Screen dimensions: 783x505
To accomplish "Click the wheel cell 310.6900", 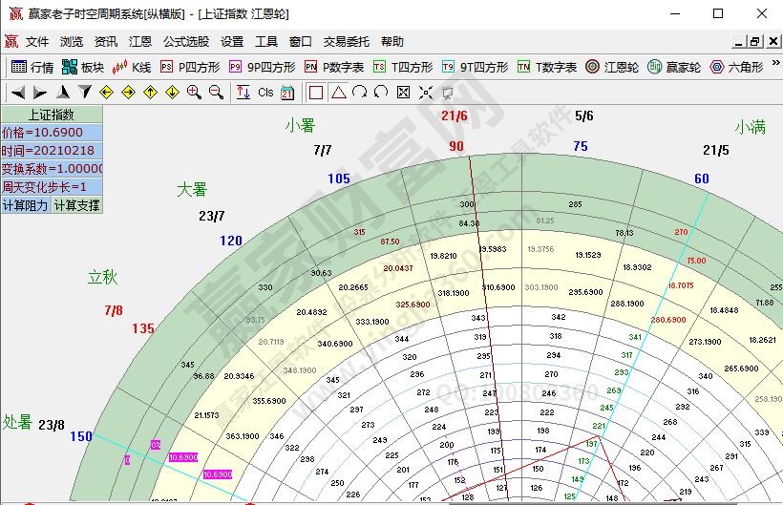I will coord(498,287).
